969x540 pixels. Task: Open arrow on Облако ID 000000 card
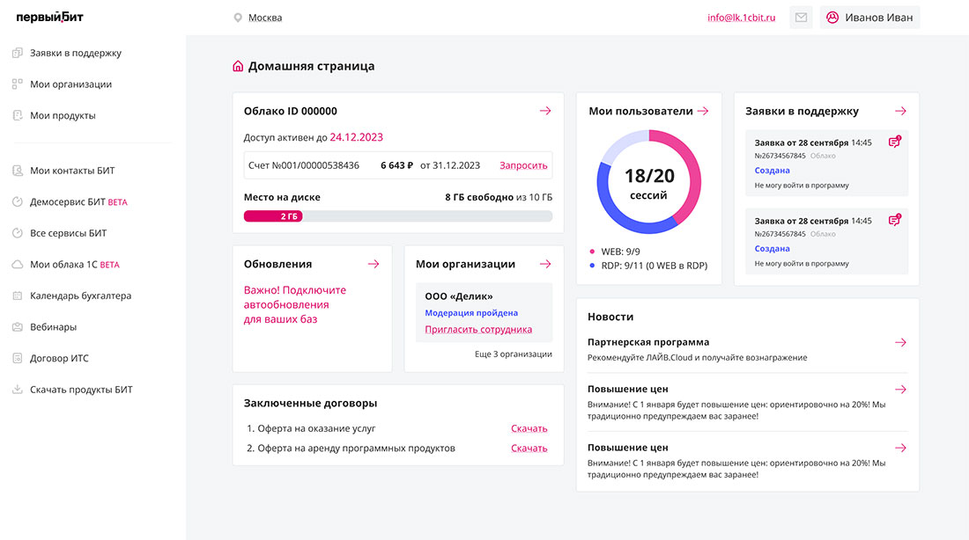point(545,111)
